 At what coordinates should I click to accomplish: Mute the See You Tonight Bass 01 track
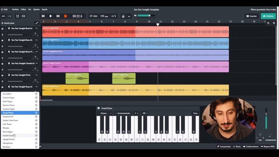(2, 41)
